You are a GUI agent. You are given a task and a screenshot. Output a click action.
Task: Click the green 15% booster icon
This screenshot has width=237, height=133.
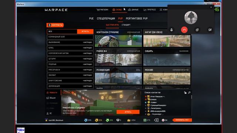click(x=107, y=120)
